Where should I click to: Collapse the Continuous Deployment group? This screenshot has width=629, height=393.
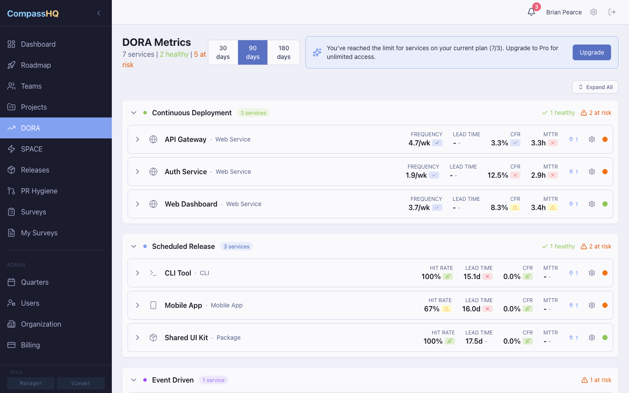click(134, 113)
